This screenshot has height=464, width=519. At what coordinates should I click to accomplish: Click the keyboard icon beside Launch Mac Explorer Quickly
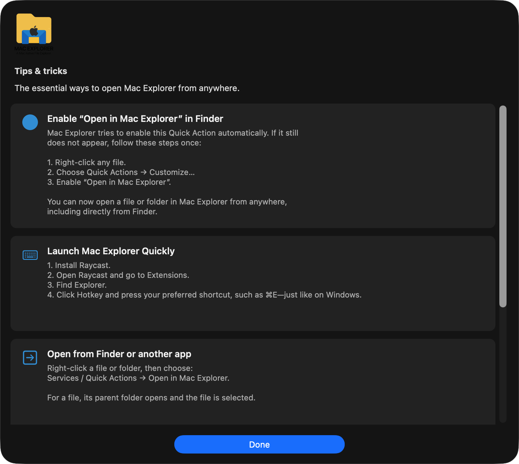[x=30, y=255]
